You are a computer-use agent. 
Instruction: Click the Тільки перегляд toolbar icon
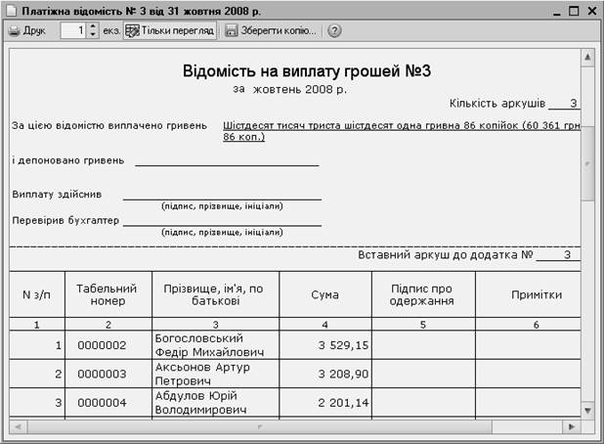[132, 31]
